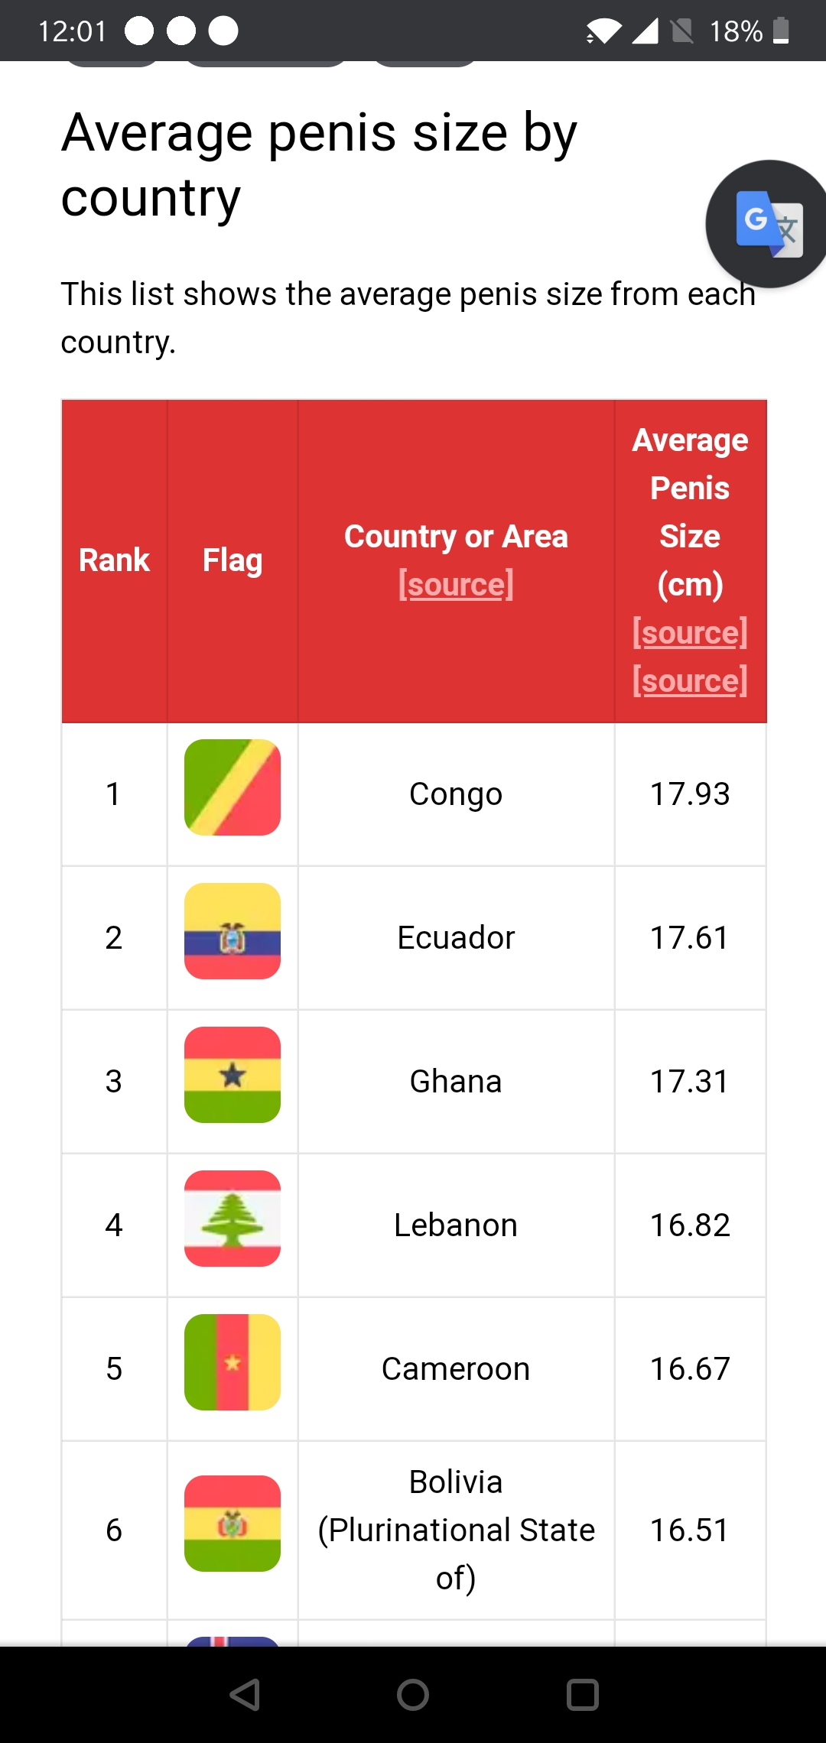The height and width of the screenshot is (1743, 826).
Task: Tap the Google Translate floating icon
Action: click(768, 224)
